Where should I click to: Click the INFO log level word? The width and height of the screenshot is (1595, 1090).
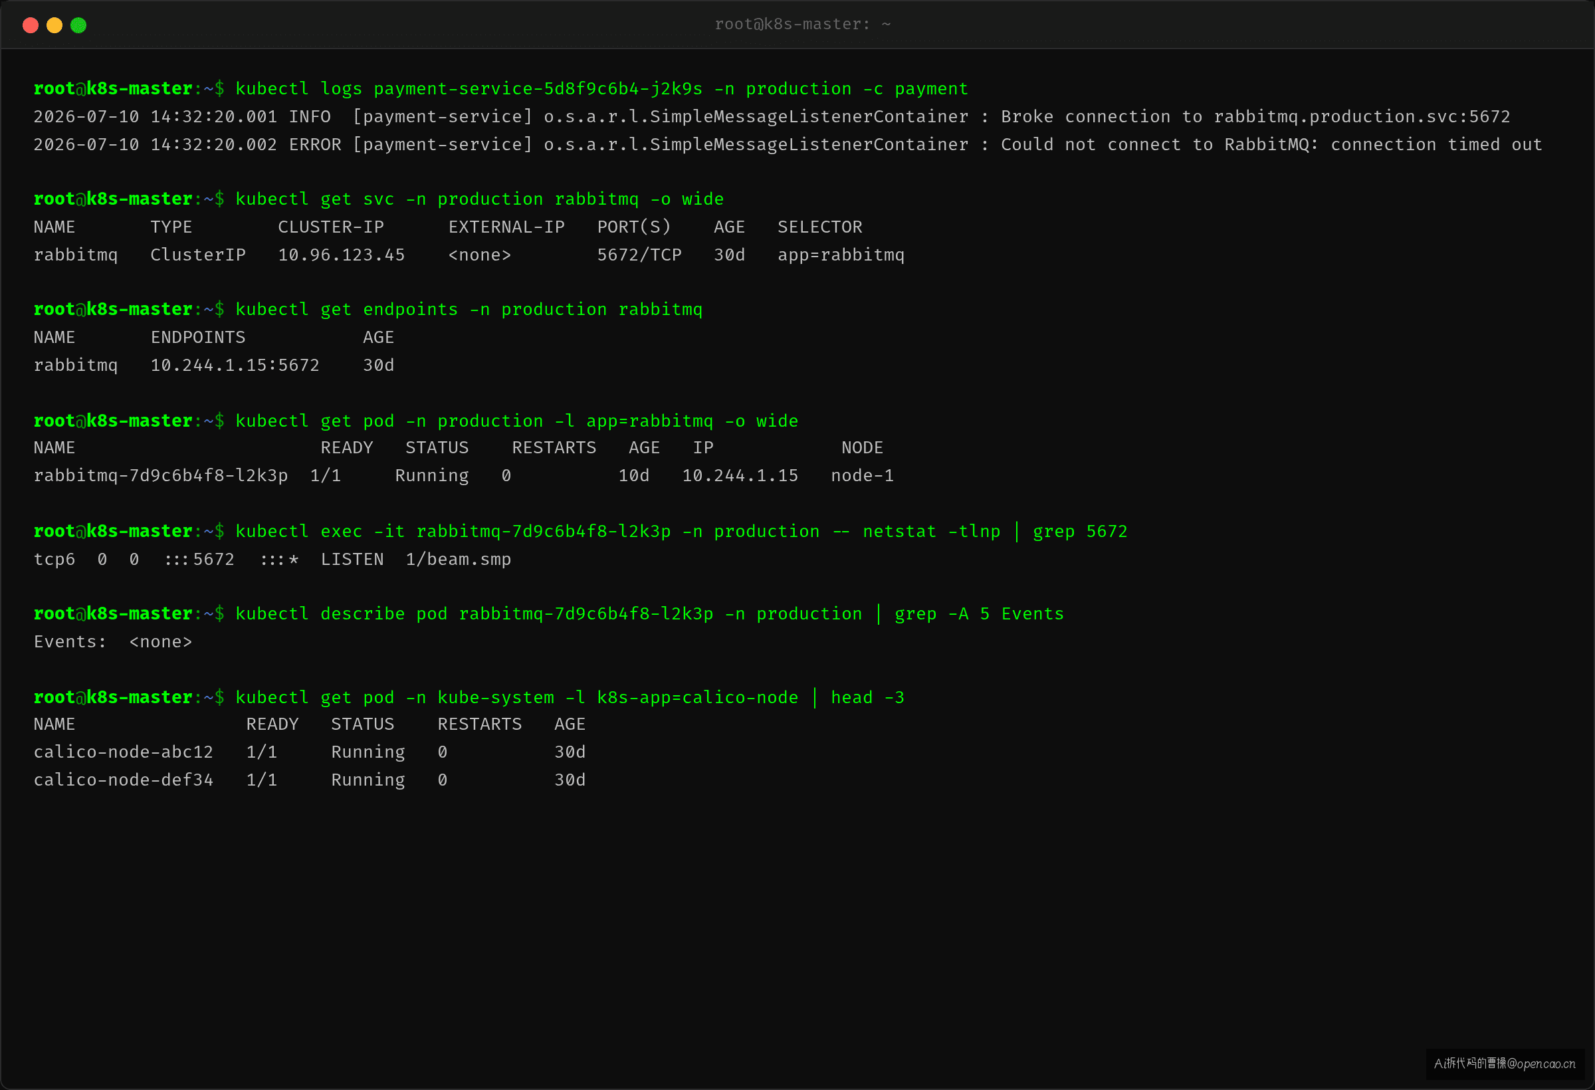tap(310, 117)
